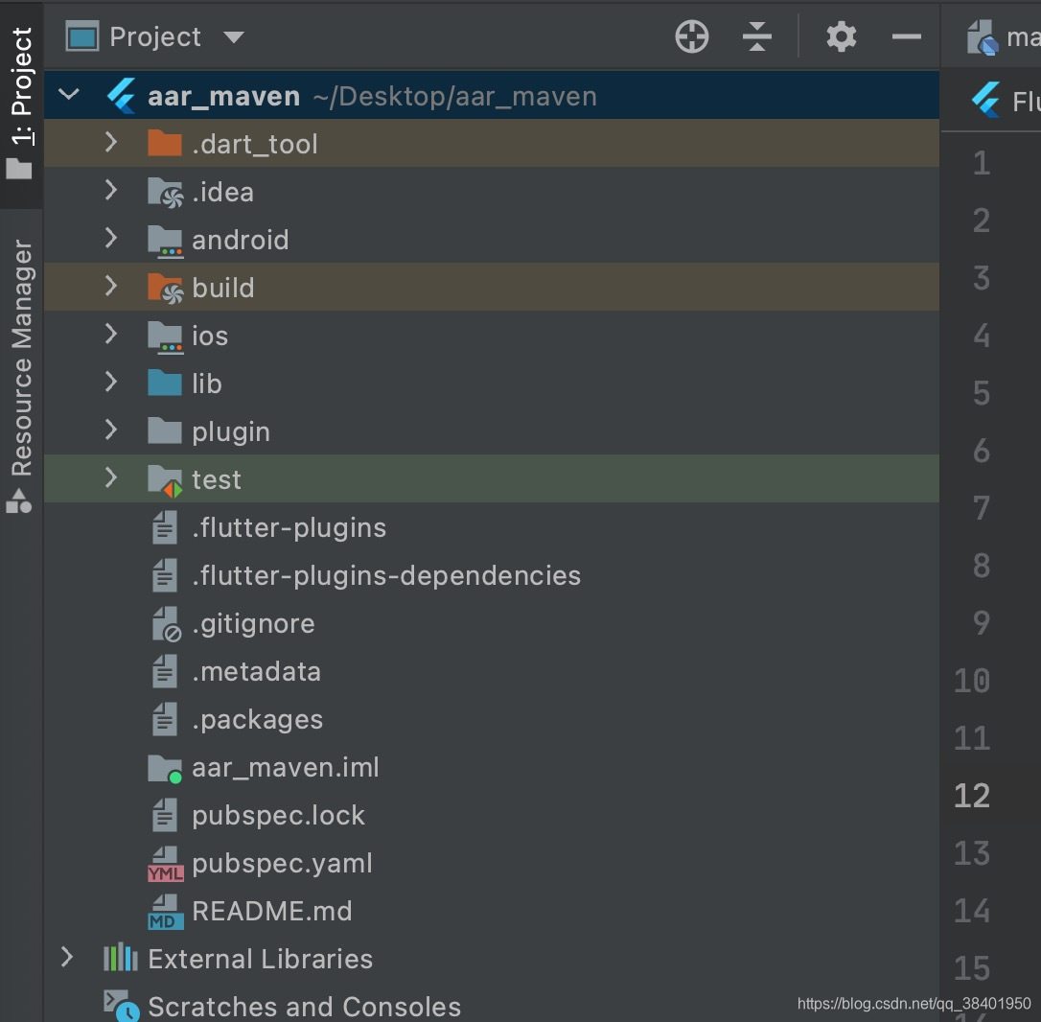Select the .packages file name

tap(258, 720)
